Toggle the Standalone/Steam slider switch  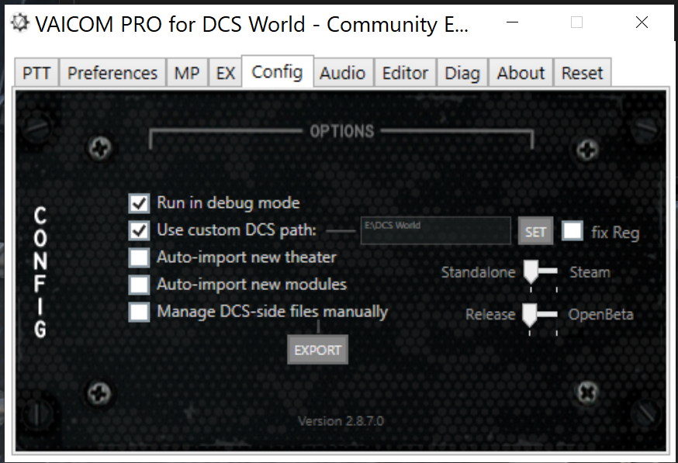[541, 272]
